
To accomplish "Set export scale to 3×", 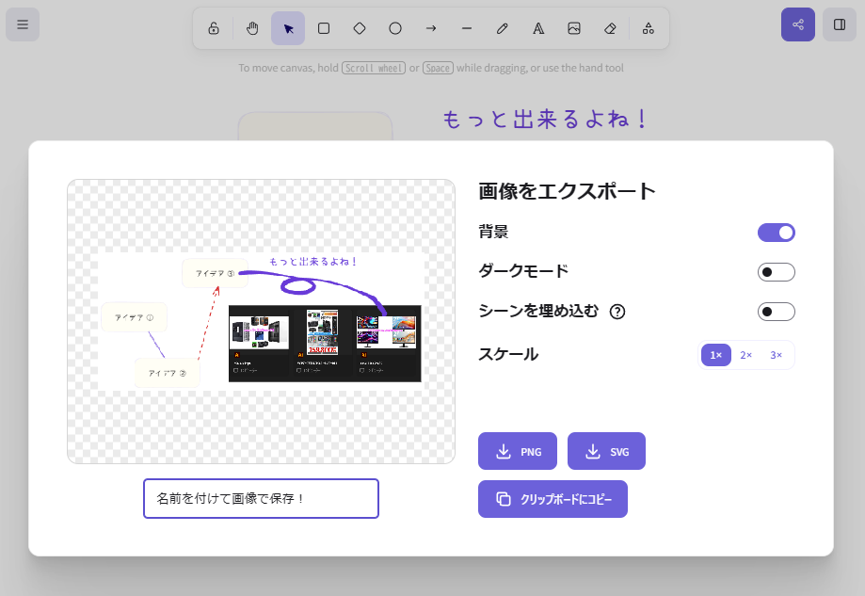I will [776, 355].
